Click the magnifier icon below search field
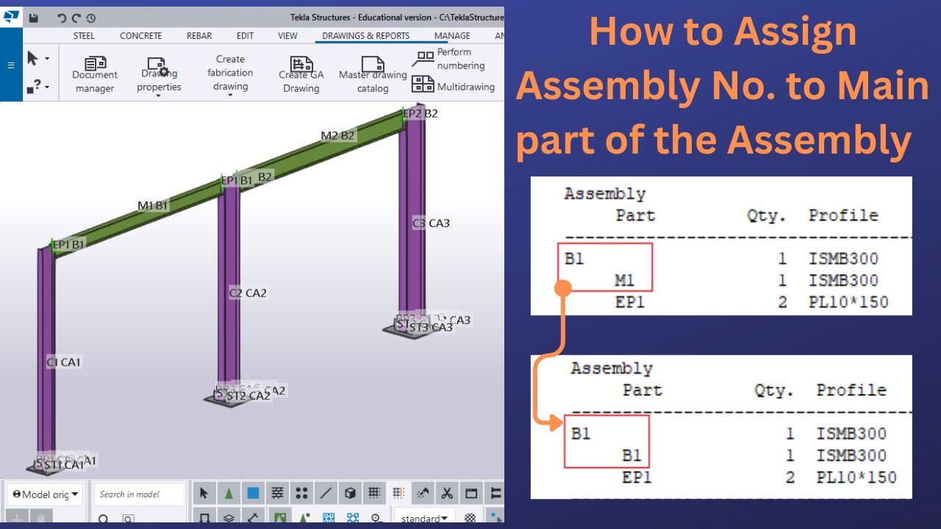This screenshot has height=529, width=941. [104, 519]
